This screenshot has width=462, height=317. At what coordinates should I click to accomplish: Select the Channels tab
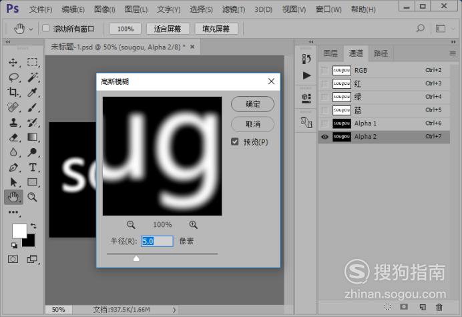point(356,53)
